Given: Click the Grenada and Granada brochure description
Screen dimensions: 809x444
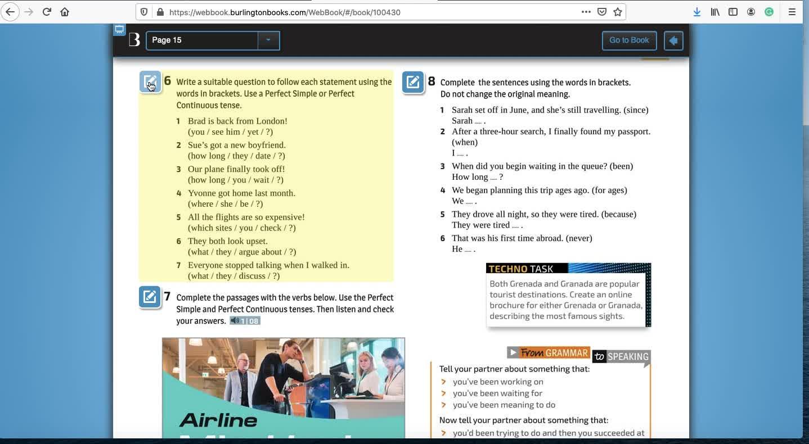Looking at the screenshot, I should click(566, 300).
